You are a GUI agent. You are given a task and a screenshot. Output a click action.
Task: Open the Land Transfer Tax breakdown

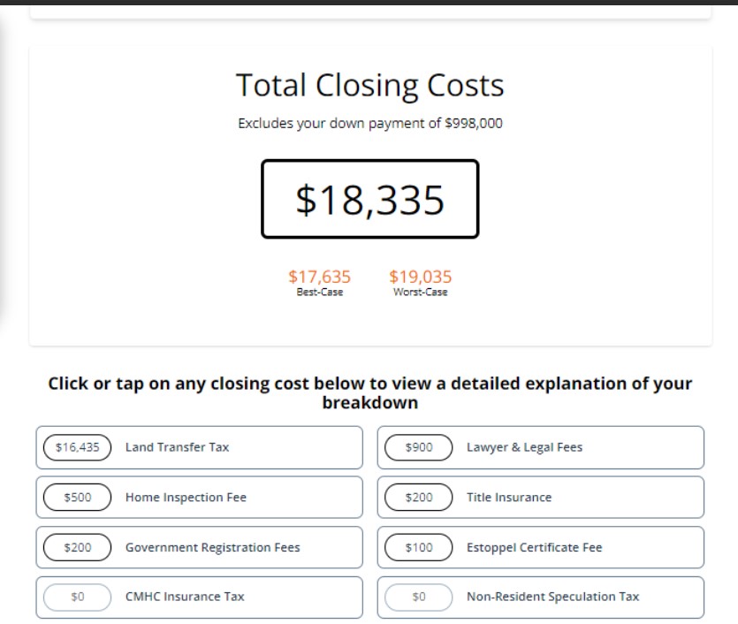199,447
